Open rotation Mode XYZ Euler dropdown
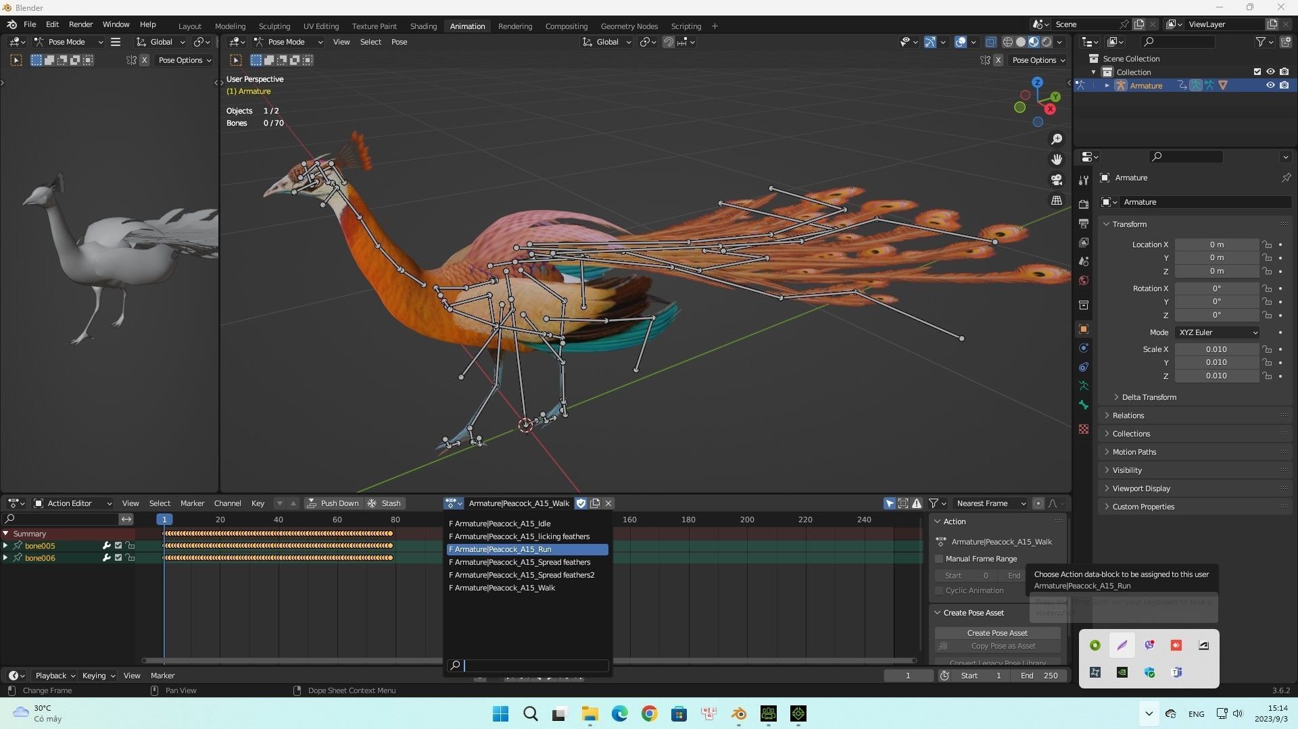 1218,332
